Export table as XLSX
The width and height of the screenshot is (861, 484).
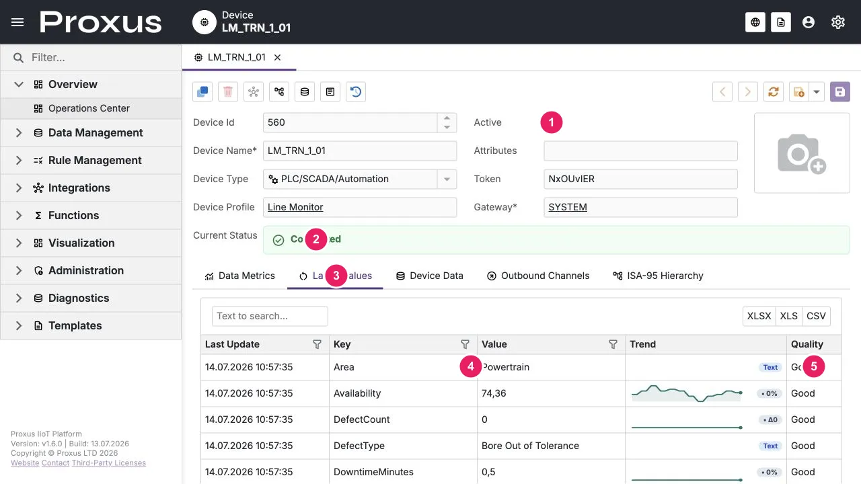pos(759,316)
